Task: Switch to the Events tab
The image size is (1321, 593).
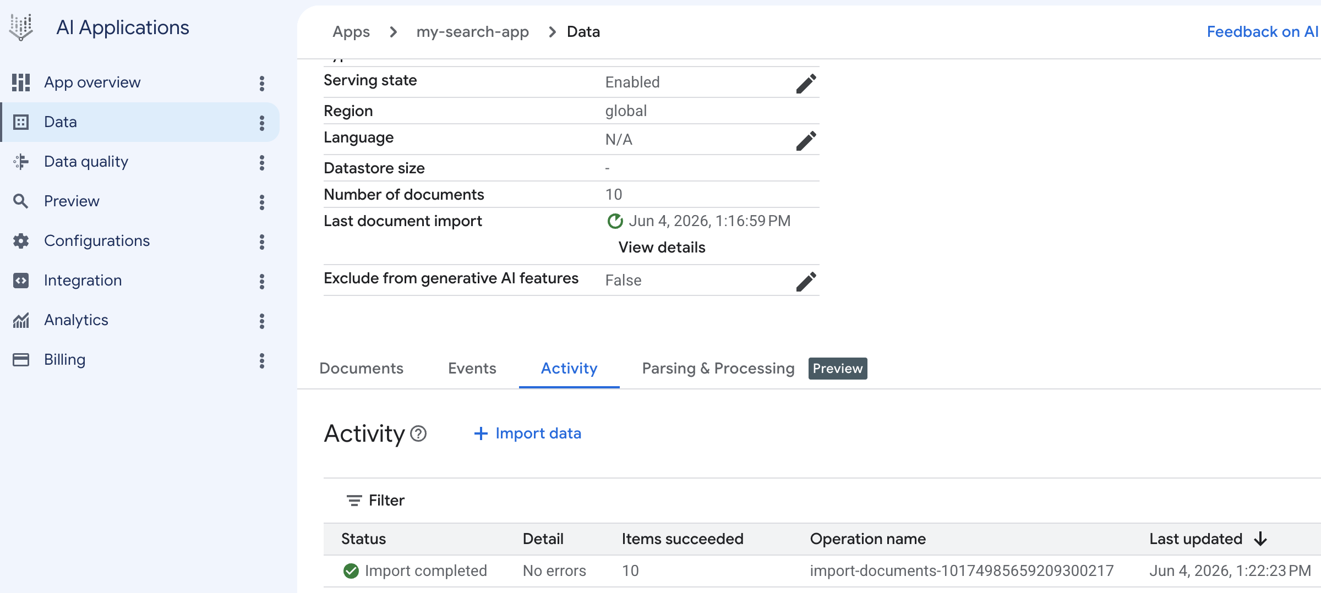Action: pos(472,369)
